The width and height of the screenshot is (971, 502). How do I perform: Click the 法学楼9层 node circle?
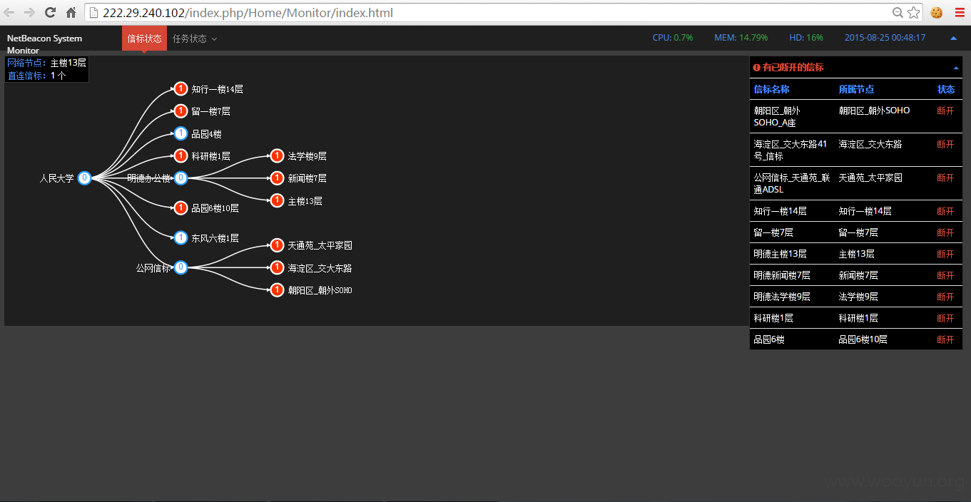coord(278,155)
